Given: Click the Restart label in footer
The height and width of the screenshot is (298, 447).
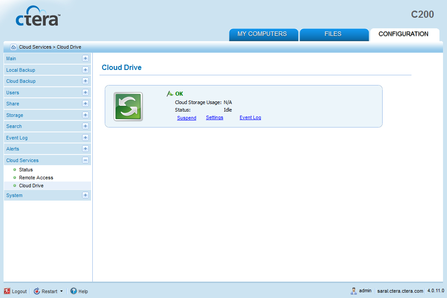Looking at the screenshot, I should (50, 291).
